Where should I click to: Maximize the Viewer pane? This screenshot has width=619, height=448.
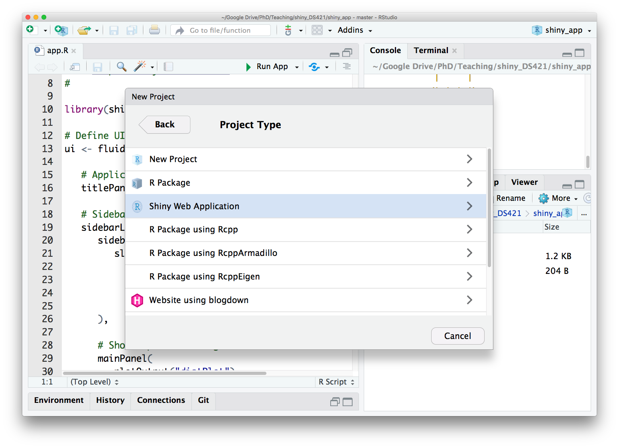click(580, 184)
